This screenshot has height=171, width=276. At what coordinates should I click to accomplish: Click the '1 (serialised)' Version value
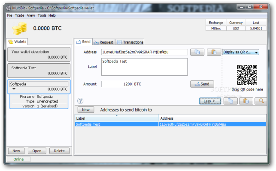(47, 106)
